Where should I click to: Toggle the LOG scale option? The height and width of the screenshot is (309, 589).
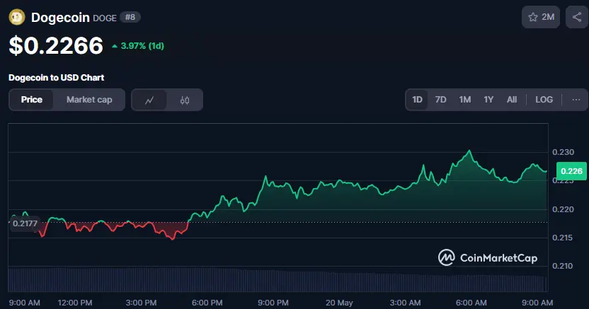pyautogui.click(x=544, y=100)
